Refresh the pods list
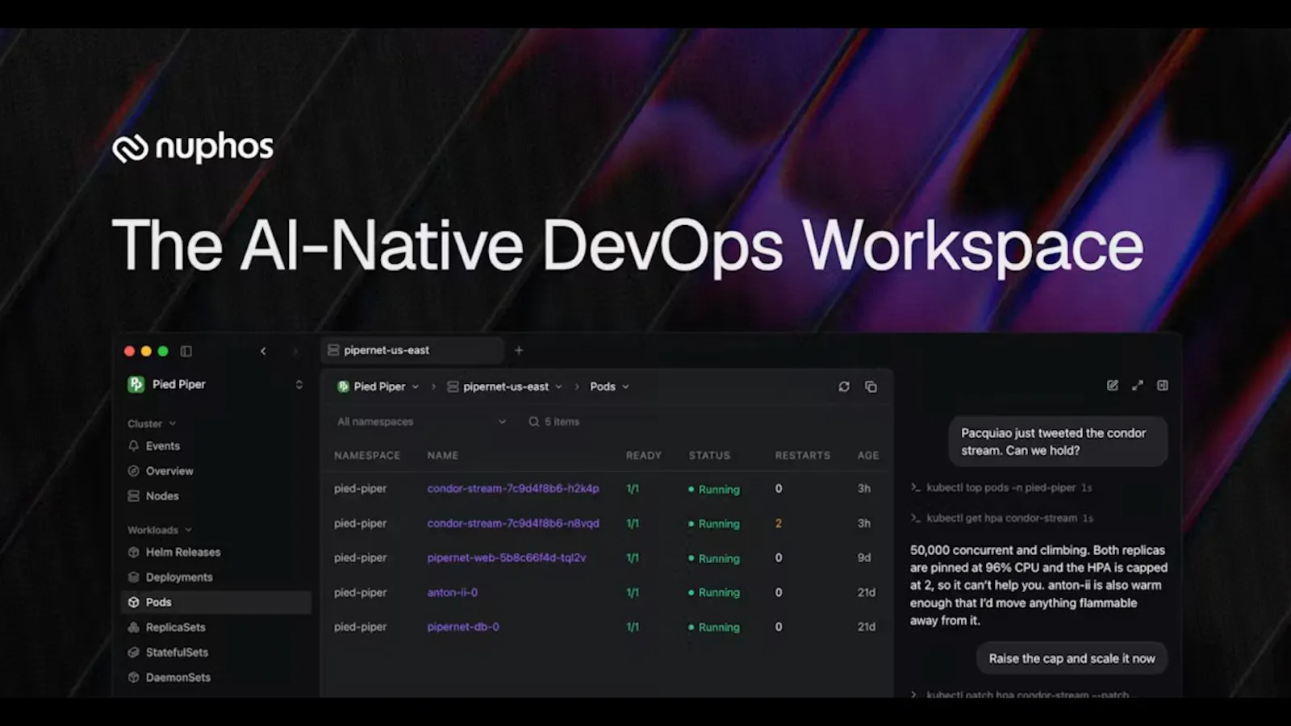 tap(844, 386)
